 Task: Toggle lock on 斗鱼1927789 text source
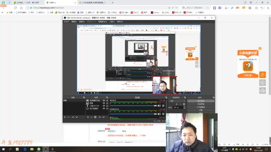coord(107,106)
